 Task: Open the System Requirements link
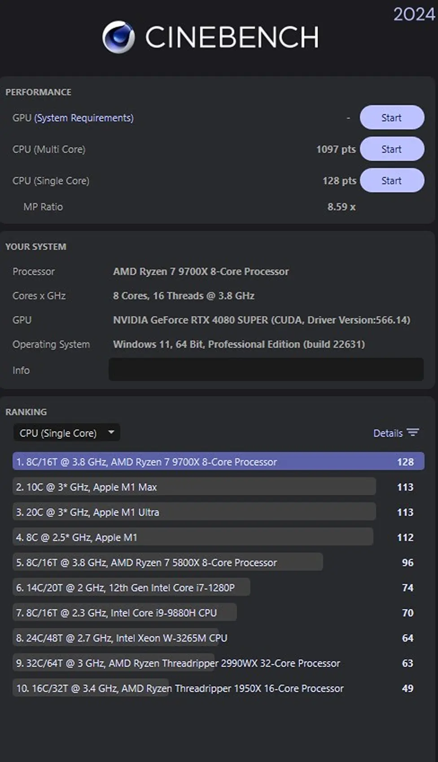coord(84,118)
